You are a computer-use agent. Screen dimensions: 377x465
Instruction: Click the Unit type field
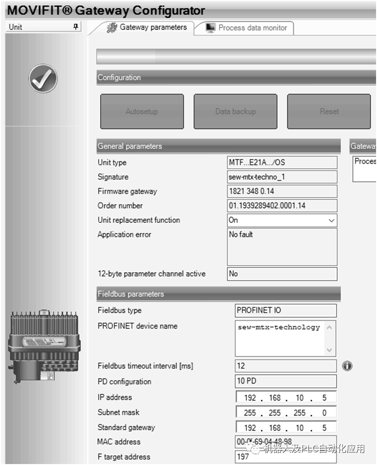pyautogui.click(x=282, y=163)
